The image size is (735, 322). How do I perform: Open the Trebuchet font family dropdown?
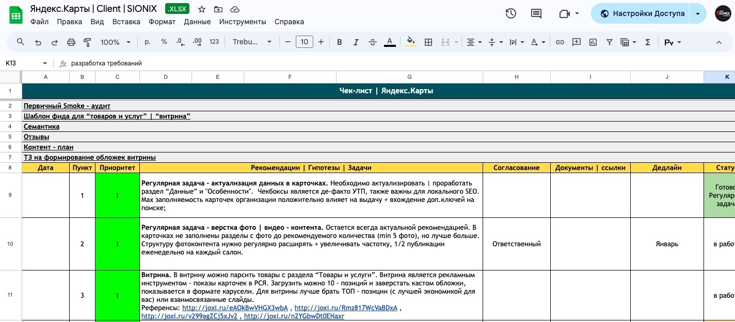click(252, 42)
